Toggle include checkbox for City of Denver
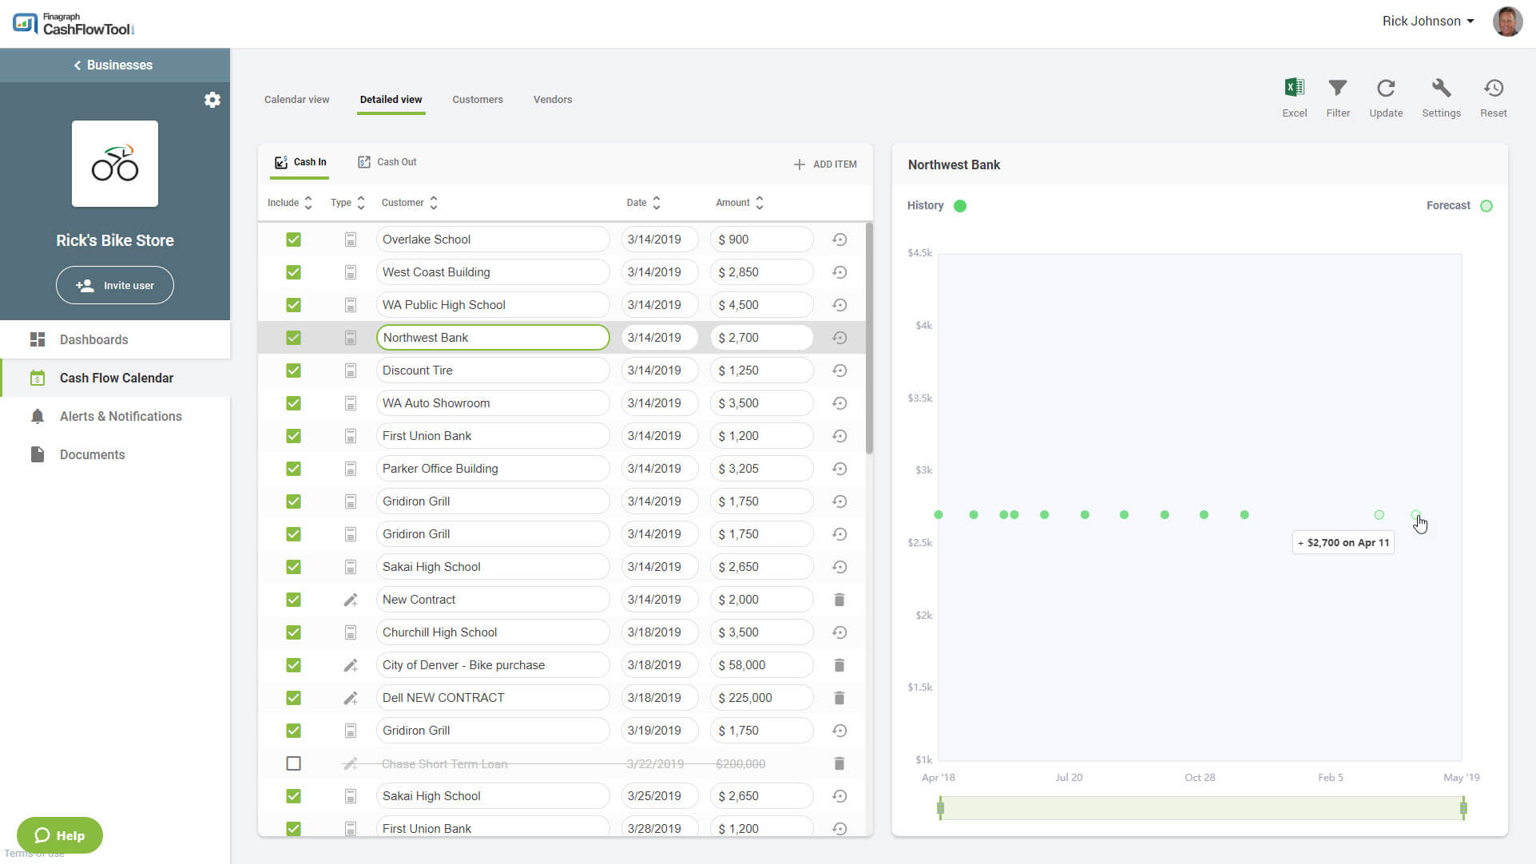The image size is (1536, 864). [294, 665]
